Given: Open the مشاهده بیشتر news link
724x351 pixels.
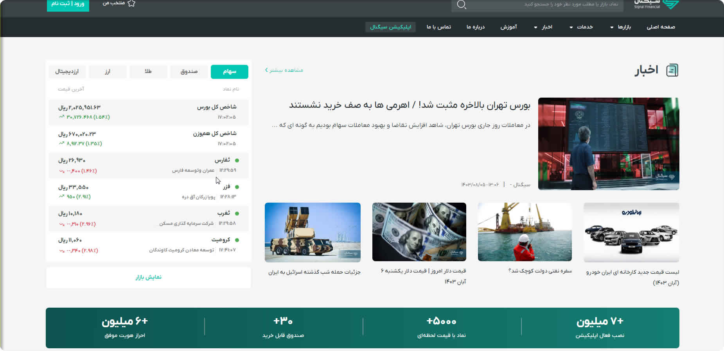Looking at the screenshot, I should point(284,70).
